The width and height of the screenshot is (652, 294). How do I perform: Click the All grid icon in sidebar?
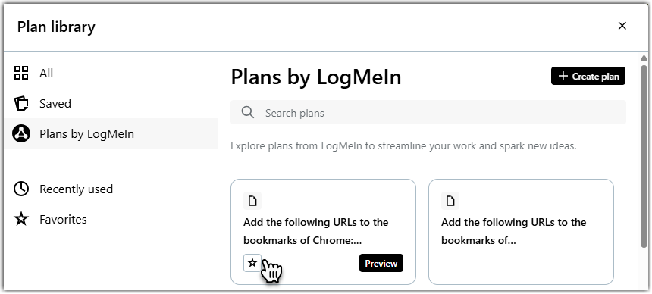[x=21, y=73]
